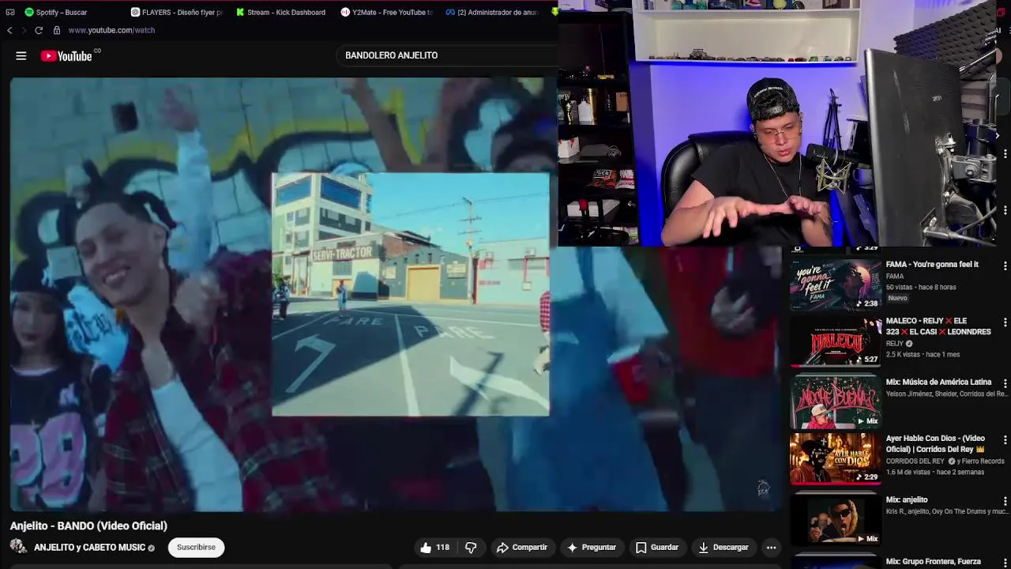
Task: Go back in browser history
Action: pyautogui.click(x=9, y=30)
